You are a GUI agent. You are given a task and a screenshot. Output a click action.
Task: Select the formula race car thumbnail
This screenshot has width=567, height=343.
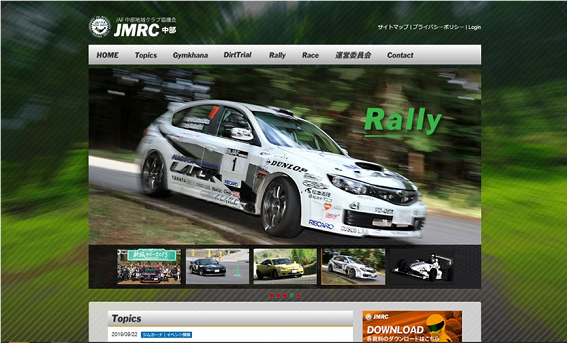(422, 266)
